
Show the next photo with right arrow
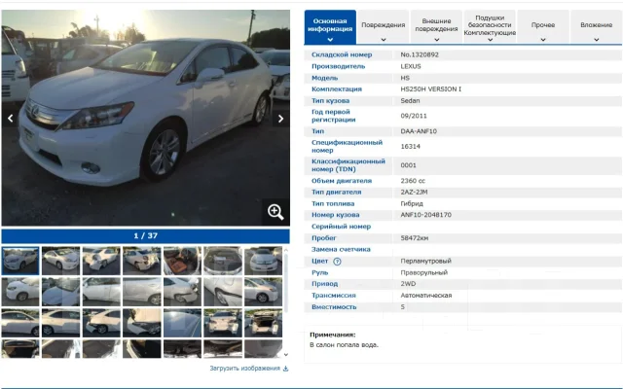(x=281, y=119)
